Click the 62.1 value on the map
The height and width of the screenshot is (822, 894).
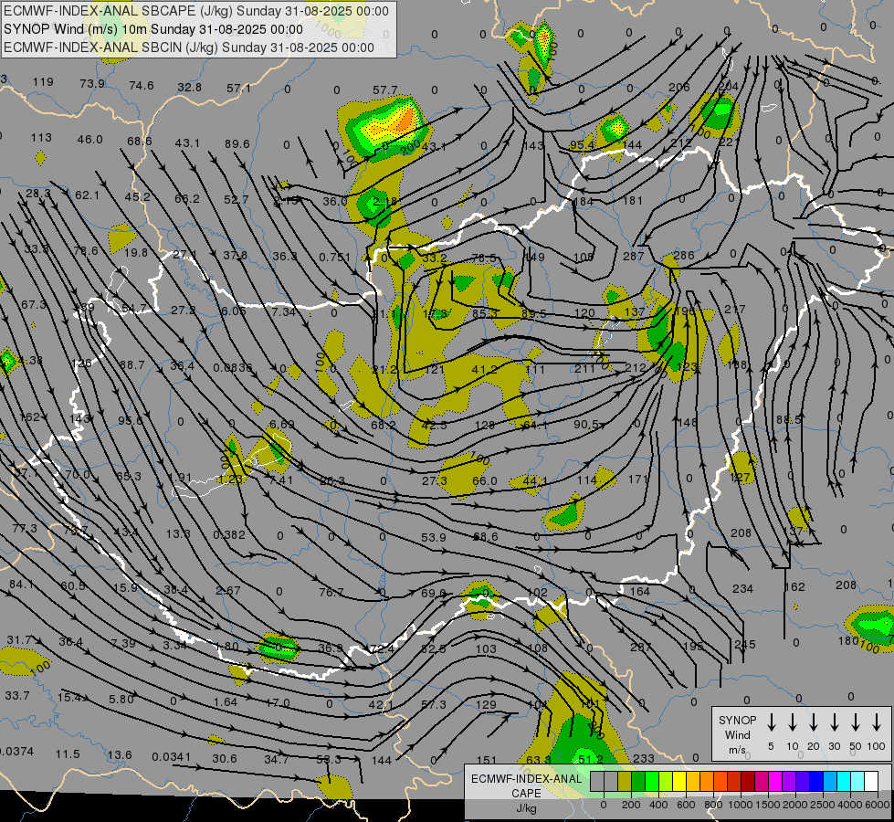pyautogui.click(x=87, y=195)
